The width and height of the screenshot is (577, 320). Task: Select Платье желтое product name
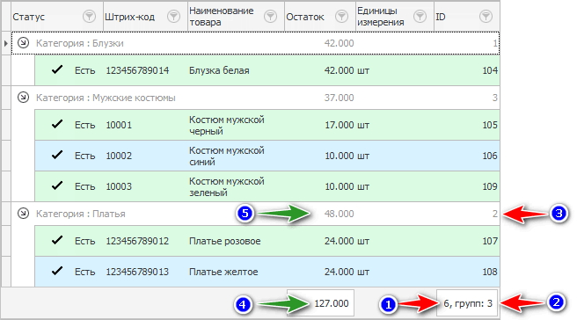[x=223, y=272]
